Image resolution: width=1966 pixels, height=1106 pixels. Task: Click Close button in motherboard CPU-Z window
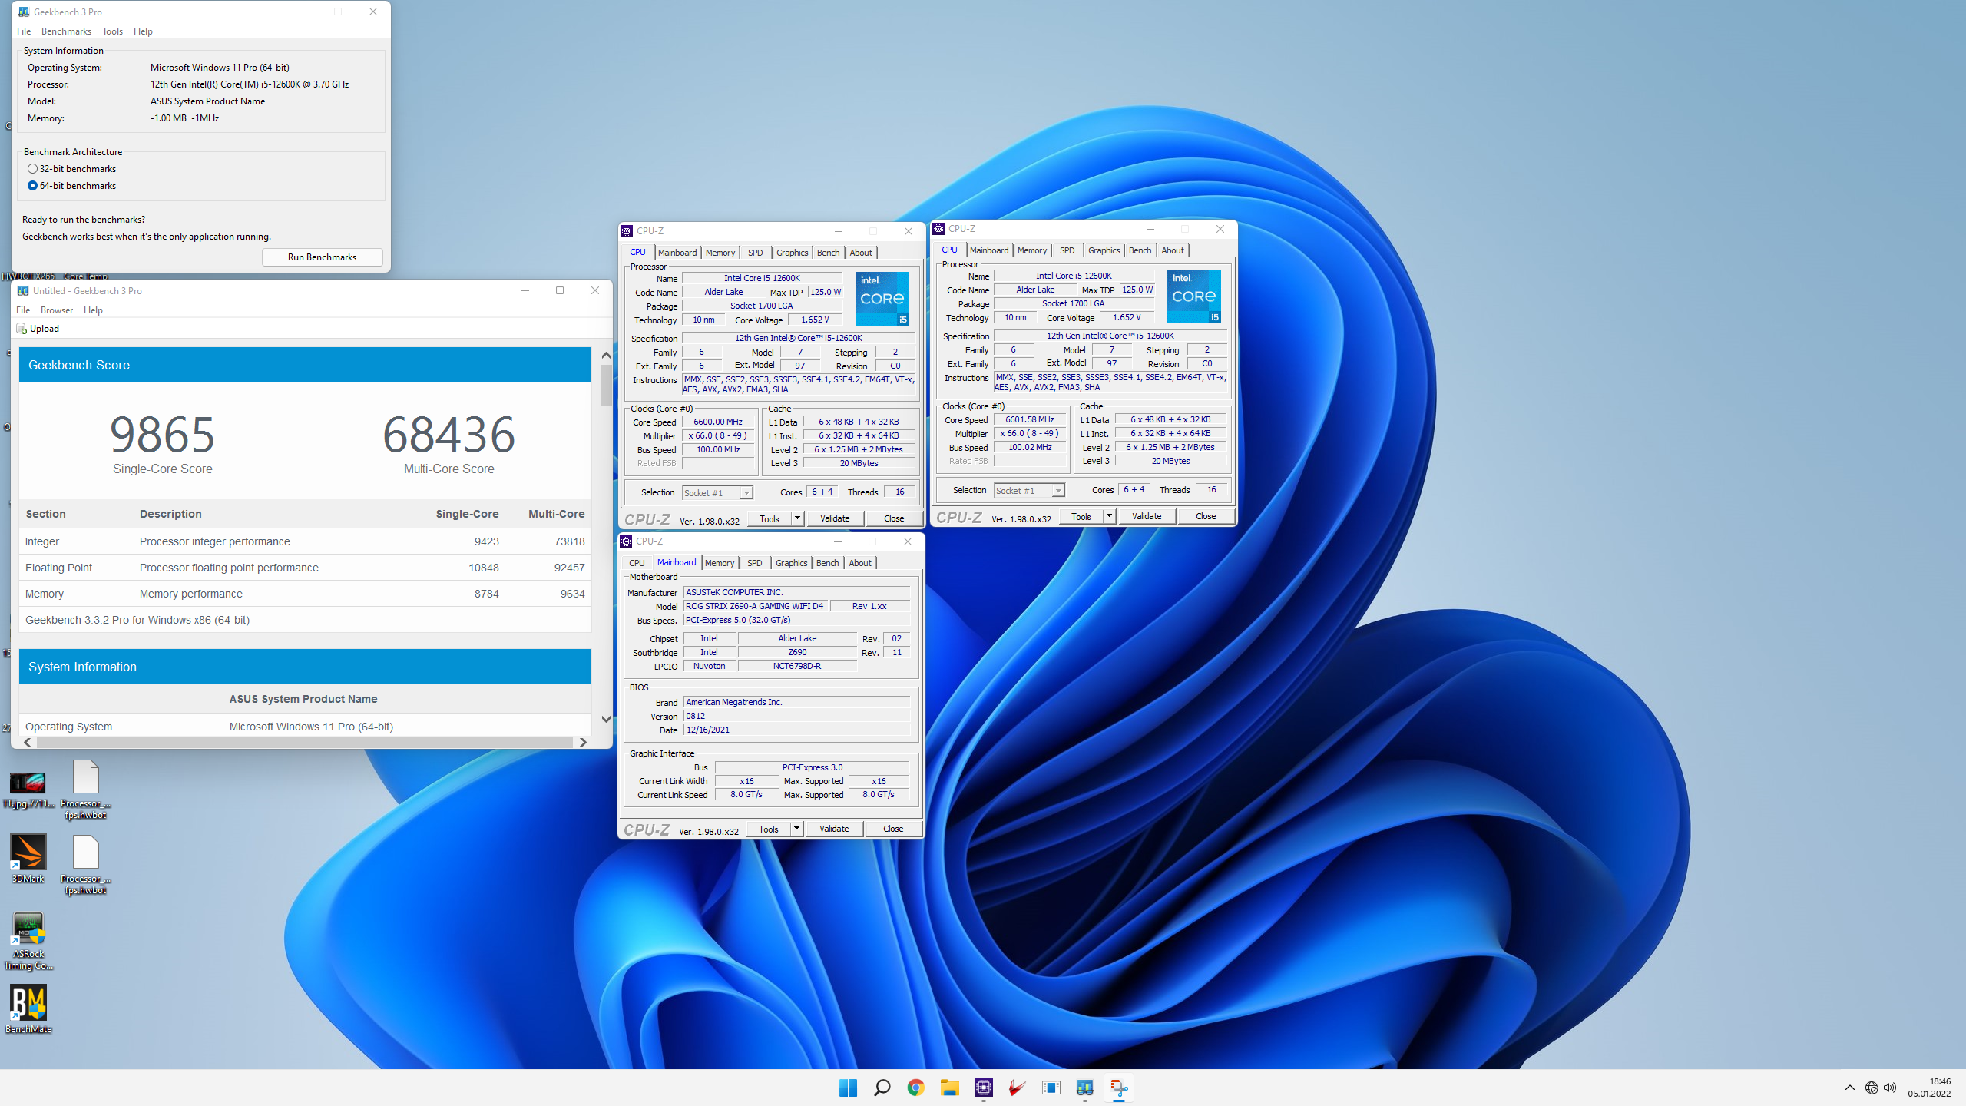coord(893,829)
